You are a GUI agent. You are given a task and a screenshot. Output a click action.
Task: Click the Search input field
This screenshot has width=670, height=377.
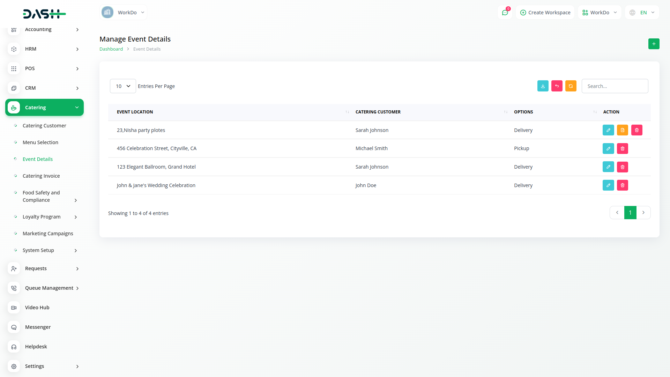coord(615,86)
